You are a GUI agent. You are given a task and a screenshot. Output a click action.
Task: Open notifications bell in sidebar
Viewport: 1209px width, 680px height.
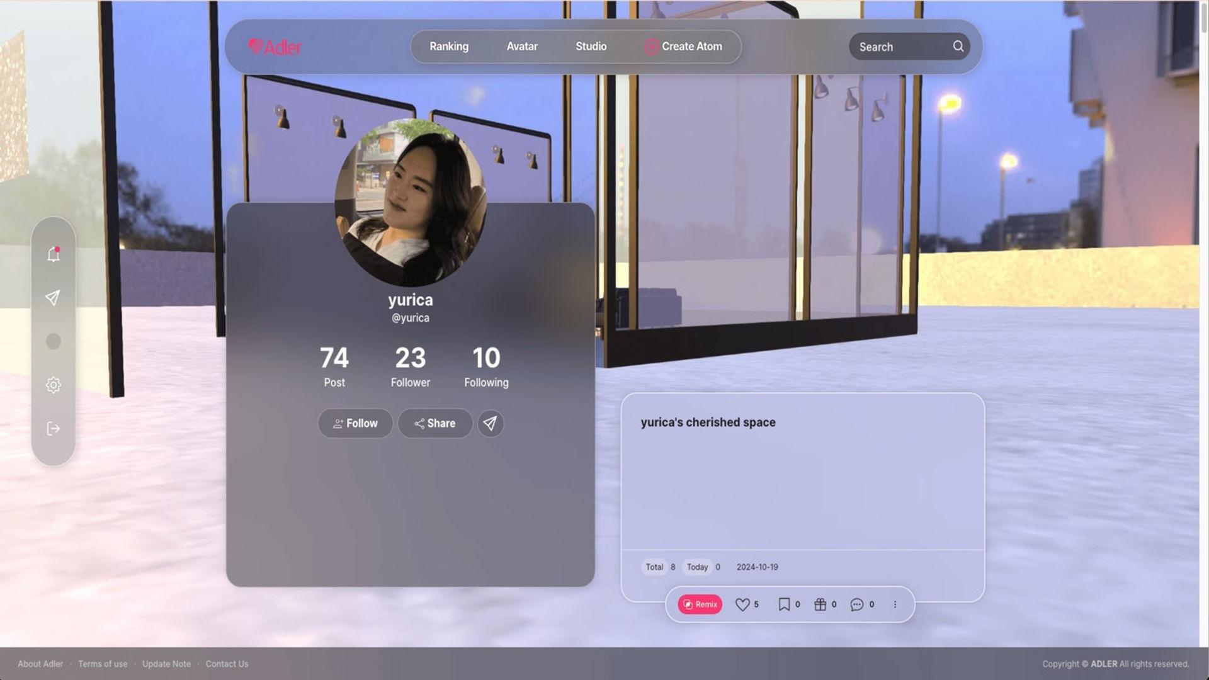pos(54,254)
